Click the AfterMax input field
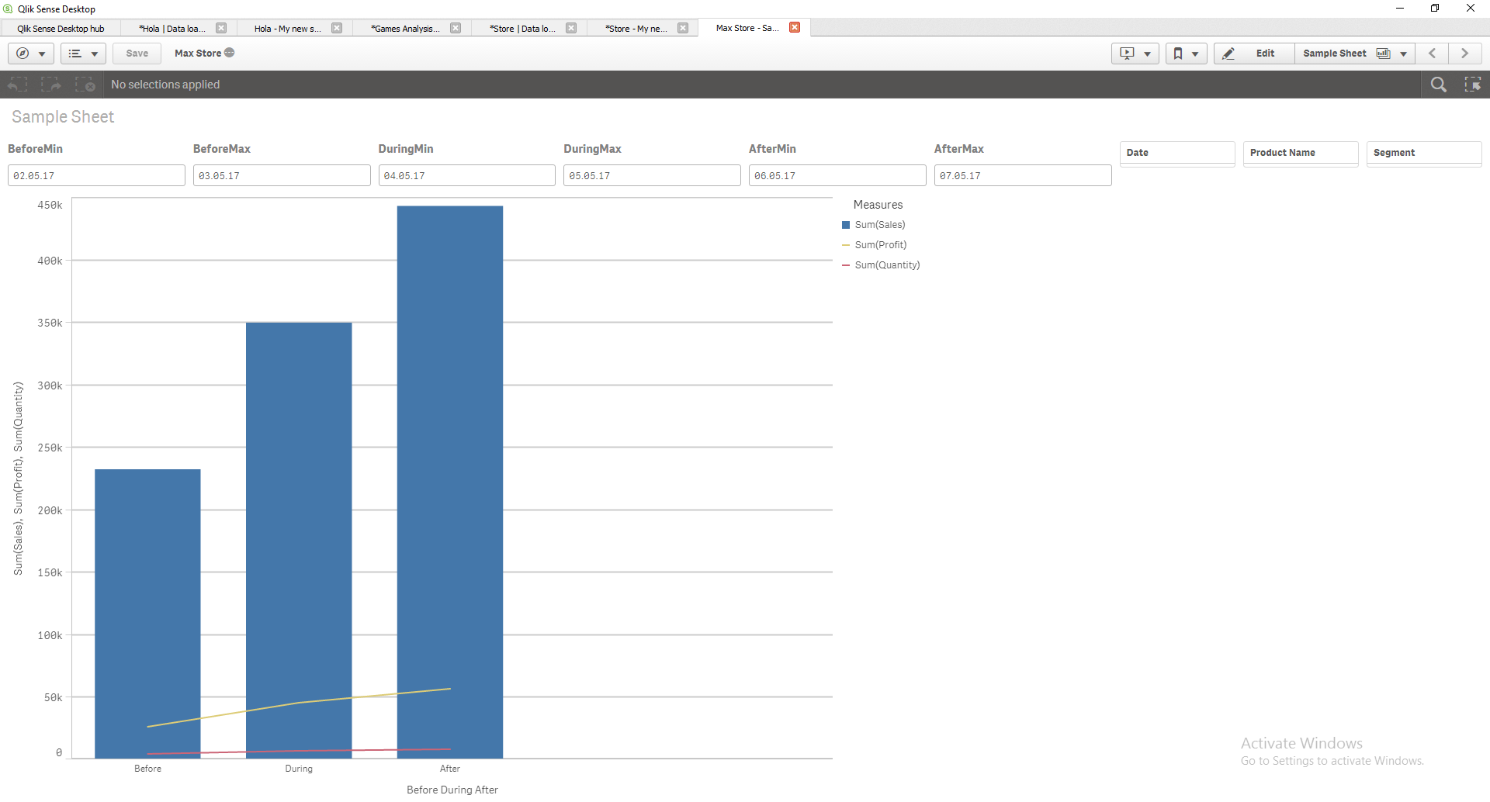The height and width of the screenshot is (802, 1490). coord(1023,175)
